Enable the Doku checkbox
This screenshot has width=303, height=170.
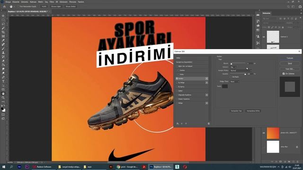tap(178, 75)
